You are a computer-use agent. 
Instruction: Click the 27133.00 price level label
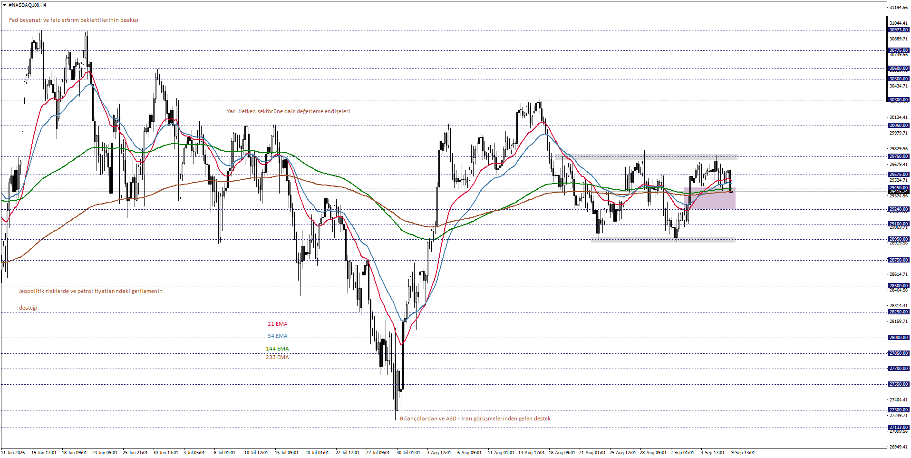899,428
